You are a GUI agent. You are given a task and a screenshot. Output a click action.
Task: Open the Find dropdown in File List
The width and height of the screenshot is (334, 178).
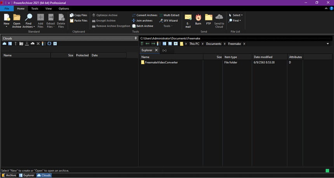235,21
